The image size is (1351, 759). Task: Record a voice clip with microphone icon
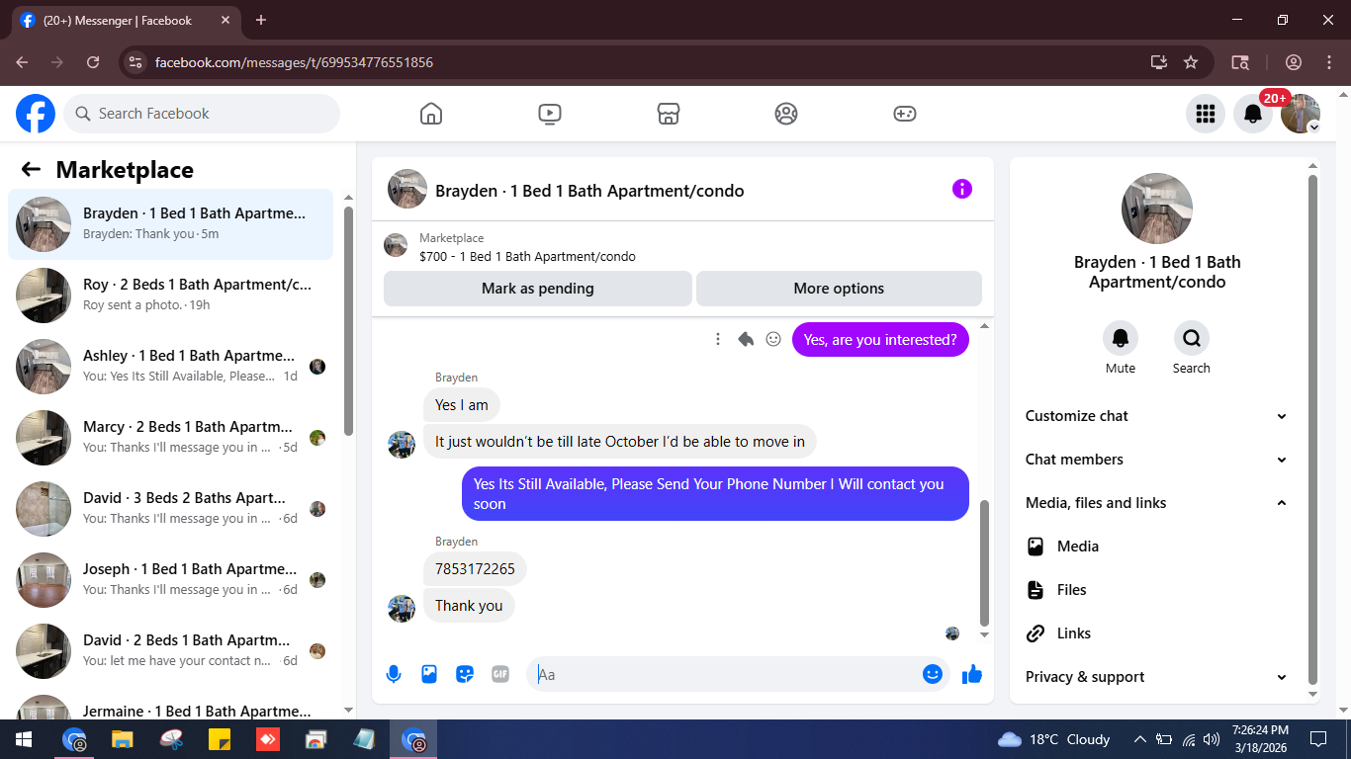(x=394, y=674)
